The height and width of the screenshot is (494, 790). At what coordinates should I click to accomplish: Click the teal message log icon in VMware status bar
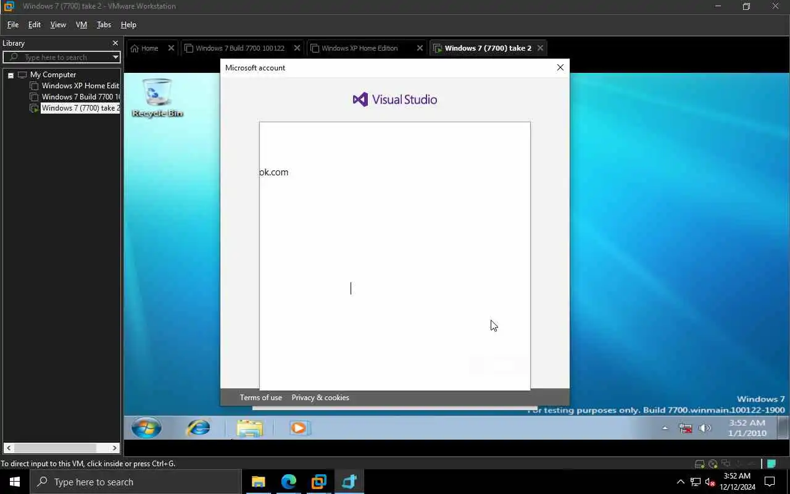click(771, 464)
